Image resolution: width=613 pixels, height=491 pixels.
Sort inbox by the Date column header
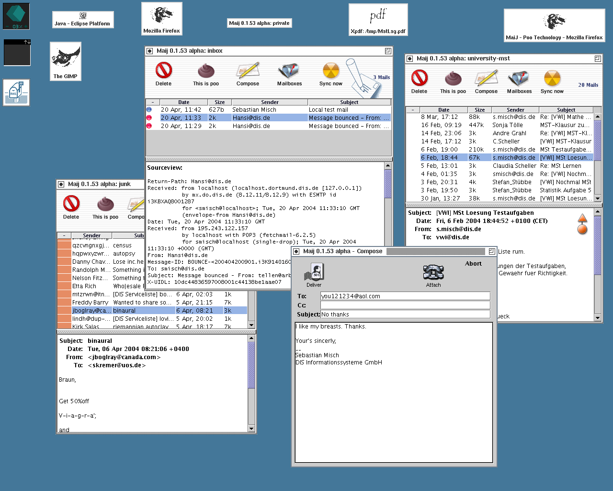[x=184, y=102]
